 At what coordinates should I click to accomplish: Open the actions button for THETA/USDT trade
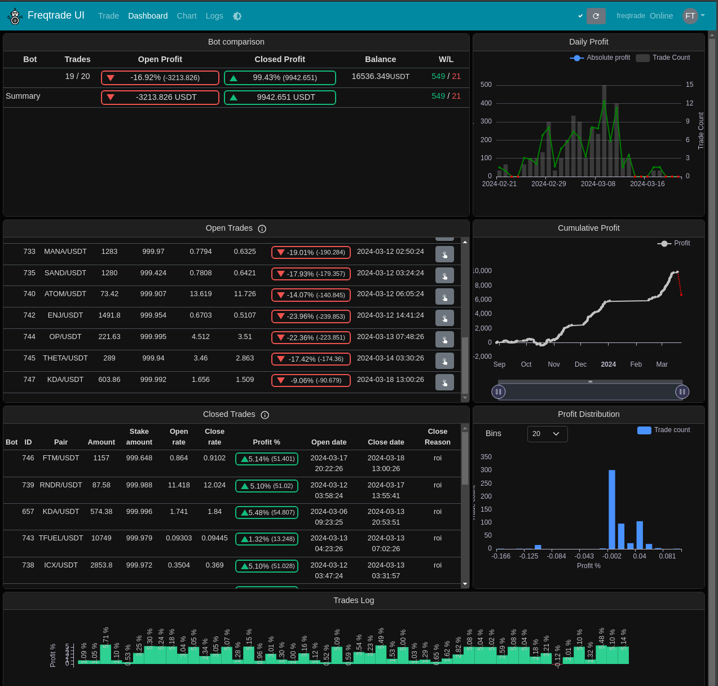(x=444, y=361)
